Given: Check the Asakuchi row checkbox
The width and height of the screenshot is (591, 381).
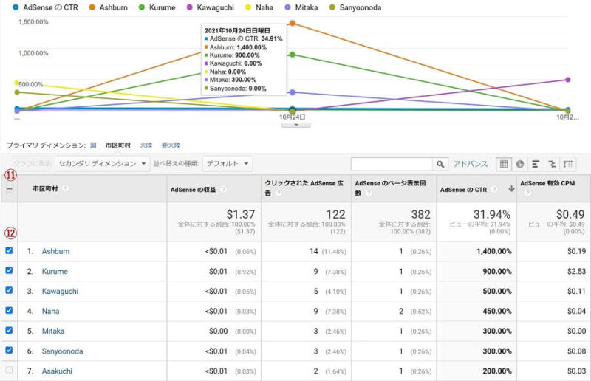Looking at the screenshot, I should [9, 370].
